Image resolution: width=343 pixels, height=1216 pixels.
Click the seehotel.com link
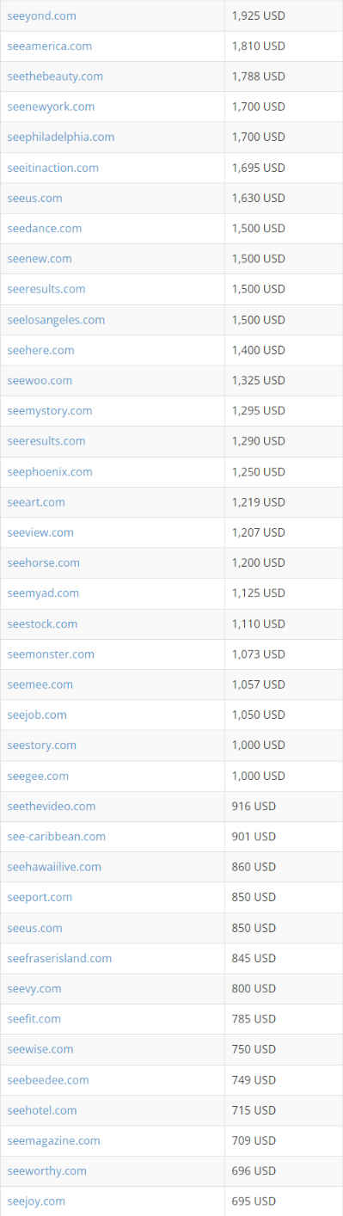(x=42, y=1110)
